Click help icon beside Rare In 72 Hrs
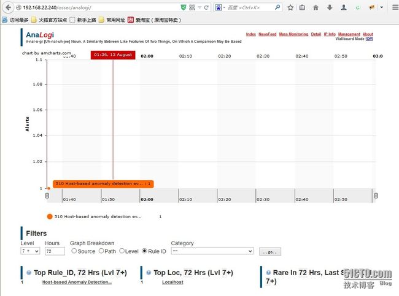This screenshot has width=399, height=296. pyautogui.click(x=268, y=273)
